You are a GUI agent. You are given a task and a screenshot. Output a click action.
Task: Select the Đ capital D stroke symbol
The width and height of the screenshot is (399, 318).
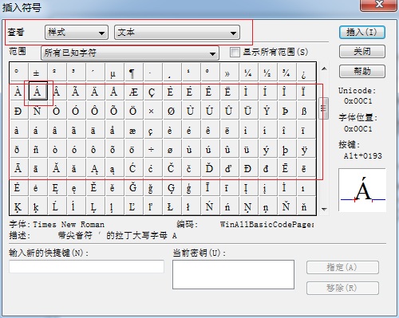248,167
